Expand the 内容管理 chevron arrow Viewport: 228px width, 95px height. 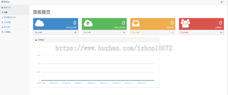(x=27, y=32)
